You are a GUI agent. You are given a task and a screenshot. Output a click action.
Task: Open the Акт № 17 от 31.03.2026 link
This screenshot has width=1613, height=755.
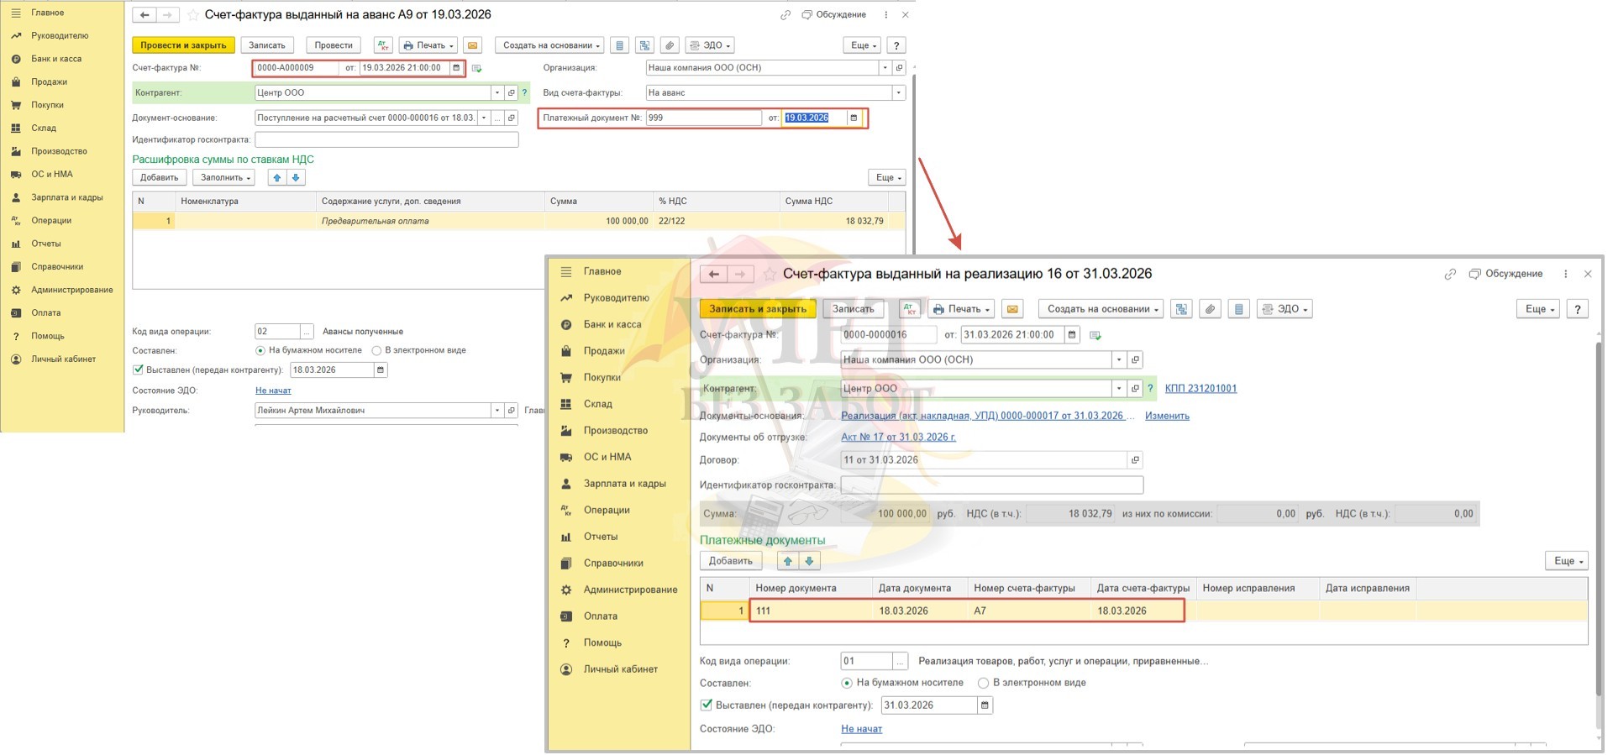click(x=898, y=437)
